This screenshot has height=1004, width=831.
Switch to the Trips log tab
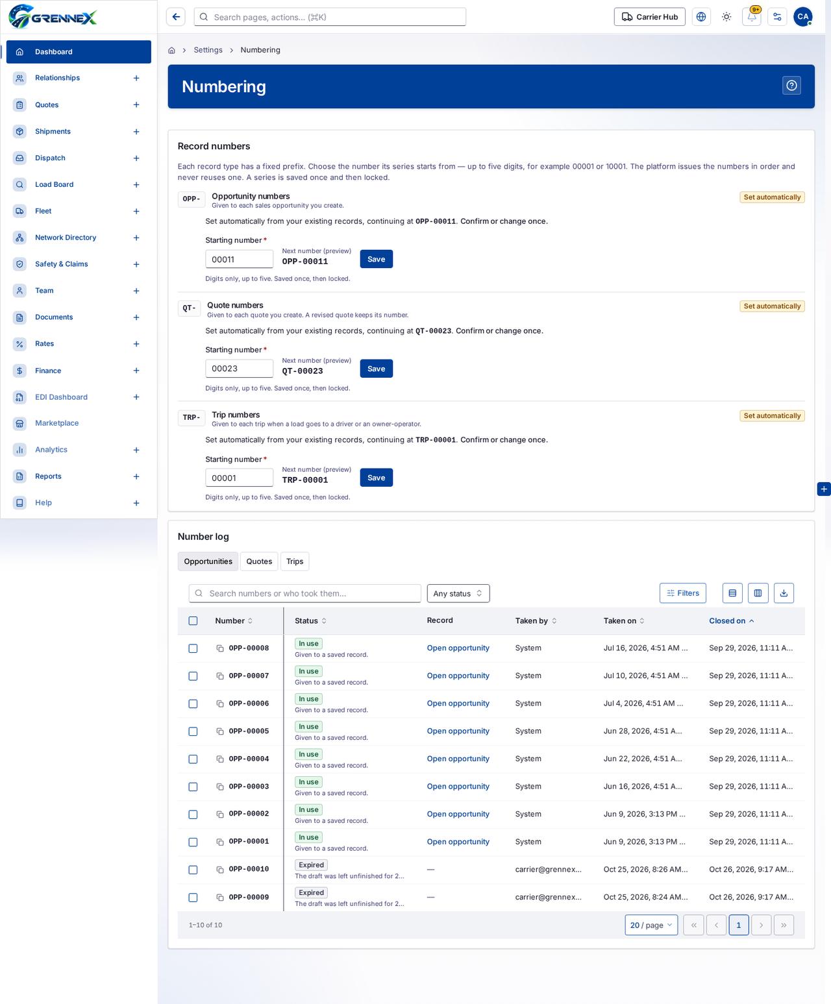[x=295, y=561]
